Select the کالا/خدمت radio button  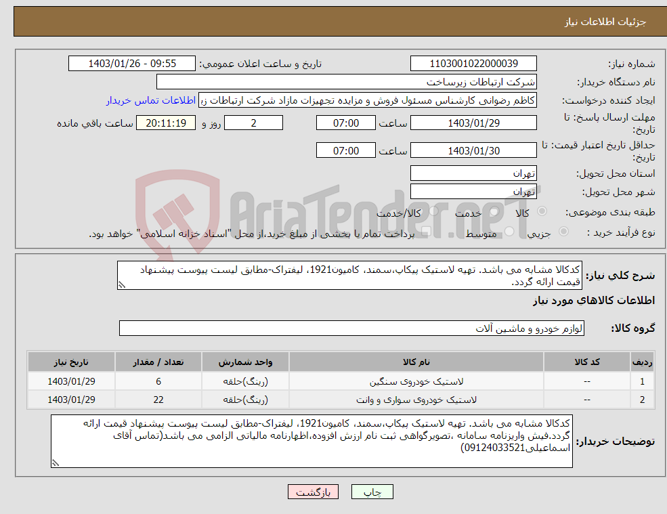click(433, 211)
